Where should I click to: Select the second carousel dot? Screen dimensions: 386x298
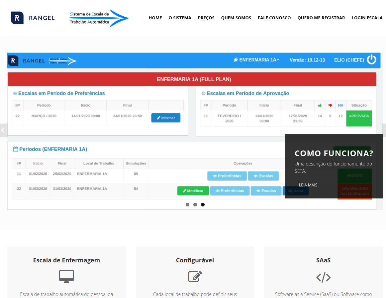(x=195, y=205)
